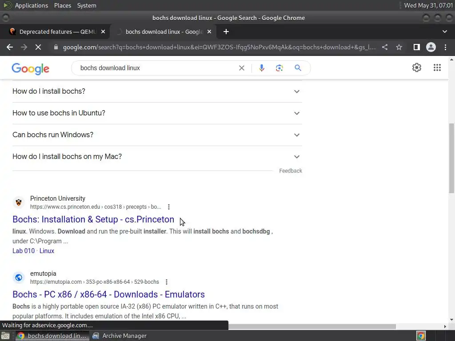Follow the Linux sublink
Viewport: 455px width, 341px height.
point(47,251)
